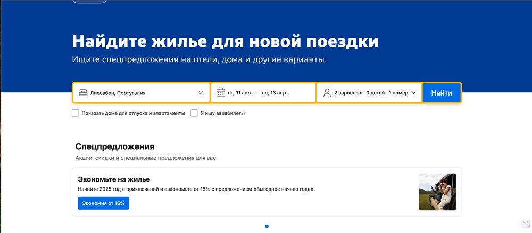Open the promo photo thumbnail
Screen dimensions: 532x233
click(x=437, y=192)
